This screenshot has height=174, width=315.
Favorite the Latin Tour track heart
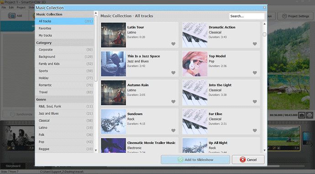click(173, 44)
